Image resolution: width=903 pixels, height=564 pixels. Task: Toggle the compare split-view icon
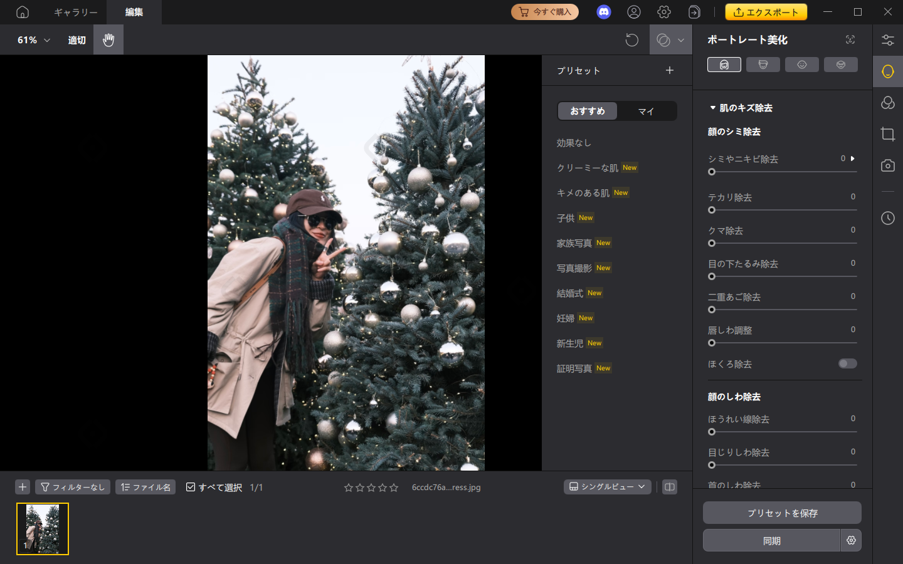tap(670, 487)
